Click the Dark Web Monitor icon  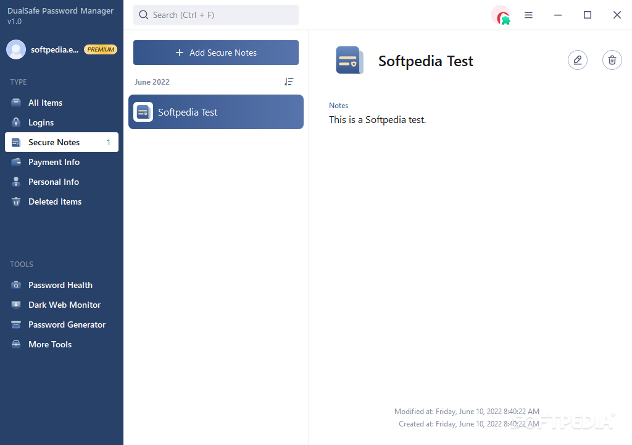point(16,305)
